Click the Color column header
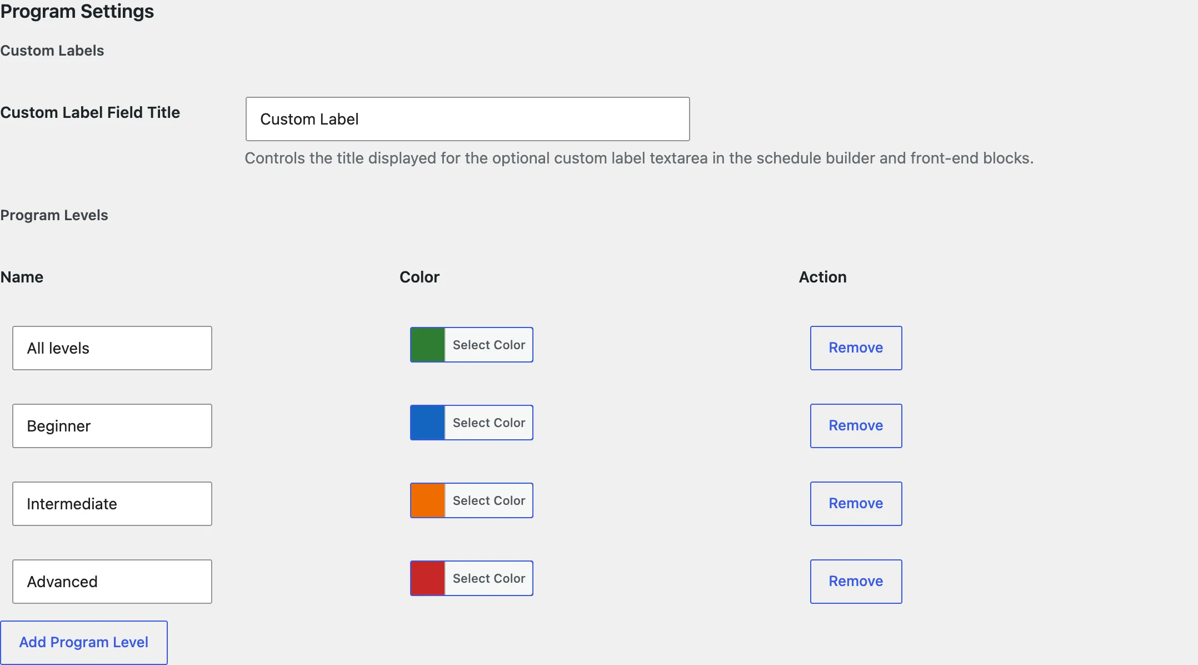1198x665 pixels. point(420,277)
